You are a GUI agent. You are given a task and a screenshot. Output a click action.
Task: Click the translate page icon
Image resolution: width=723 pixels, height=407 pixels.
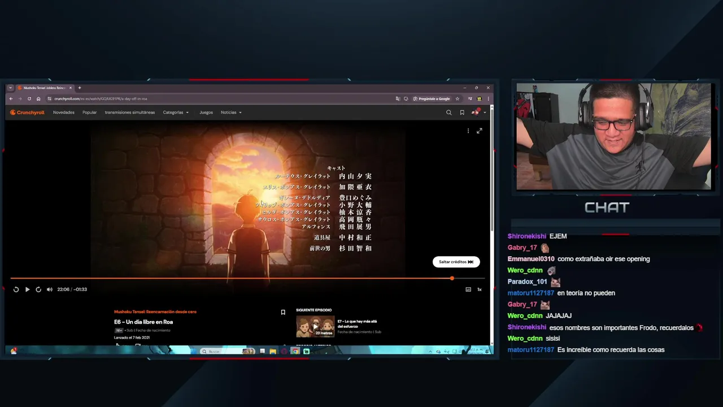pyautogui.click(x=398, y=98)
